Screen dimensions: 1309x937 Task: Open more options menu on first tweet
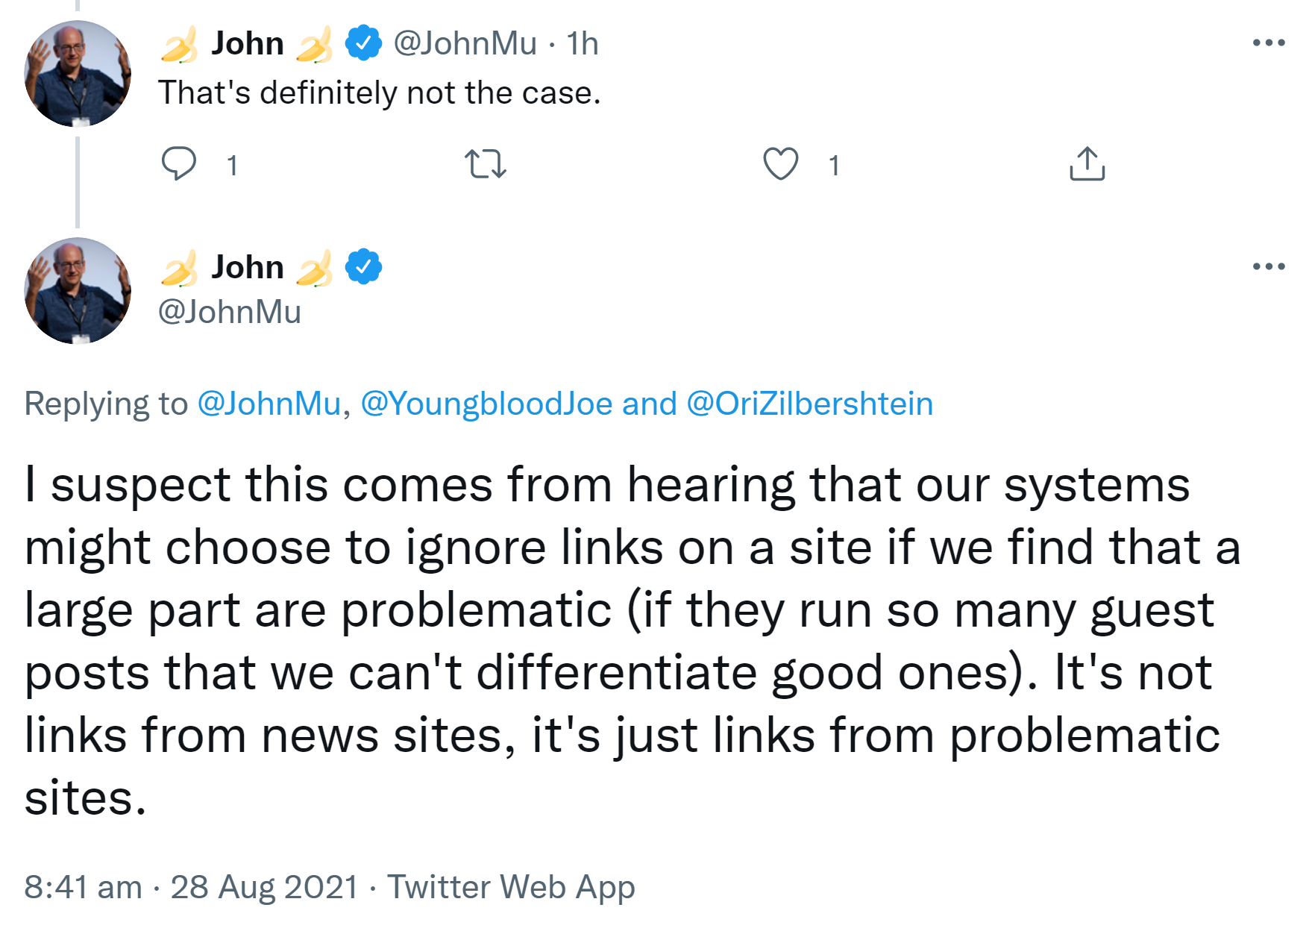click(1269, 43)
